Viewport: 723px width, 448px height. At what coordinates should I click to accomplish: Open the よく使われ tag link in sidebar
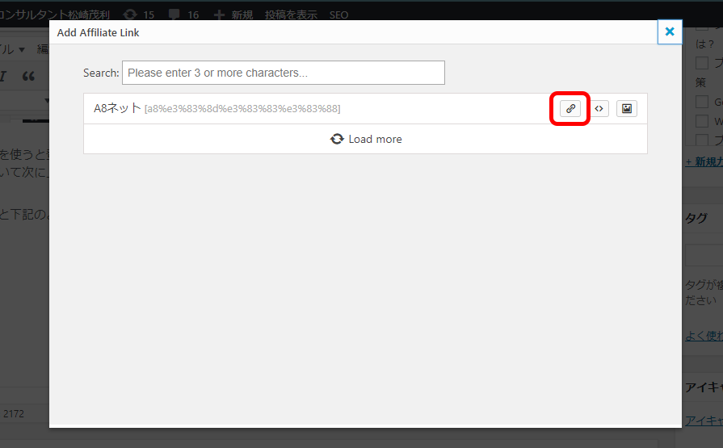pos(704,336)
